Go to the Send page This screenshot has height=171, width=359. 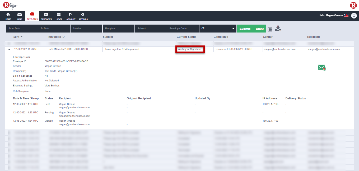(20, 16)
